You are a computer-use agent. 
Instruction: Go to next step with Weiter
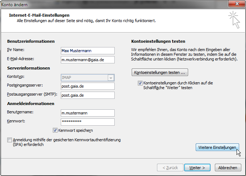197,168
